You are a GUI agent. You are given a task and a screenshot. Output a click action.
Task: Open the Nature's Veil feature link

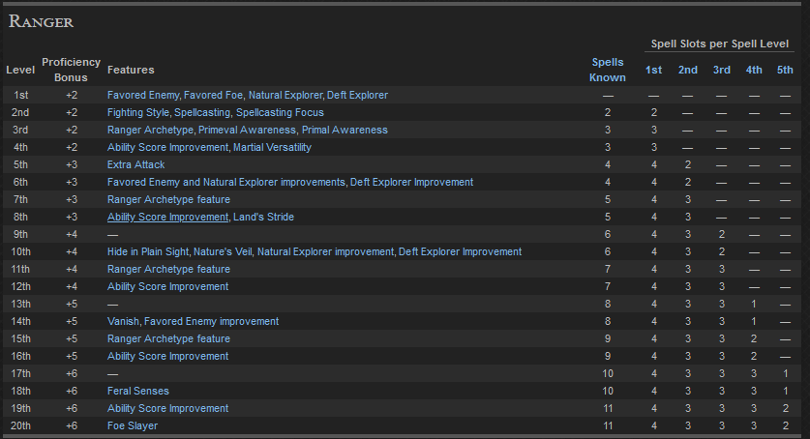pos(224,252)
